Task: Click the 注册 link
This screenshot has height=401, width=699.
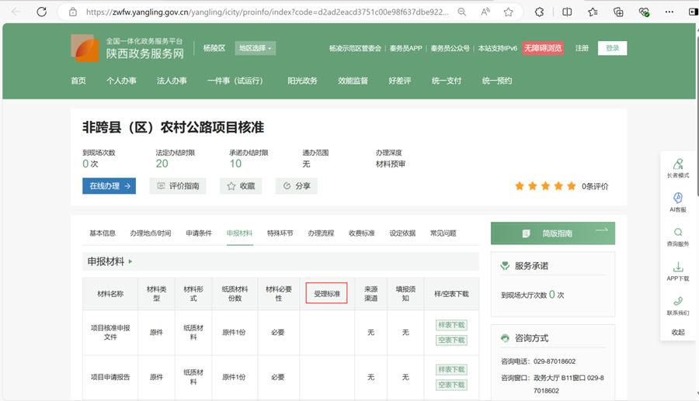Action: click(x=582, y=48)
